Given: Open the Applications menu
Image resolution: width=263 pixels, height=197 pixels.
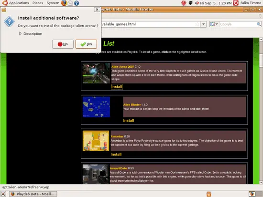Looking at the screenshot, I should [19, 3].
